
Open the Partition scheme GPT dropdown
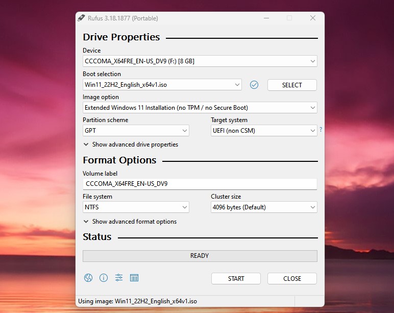click(x=136, y=131)
